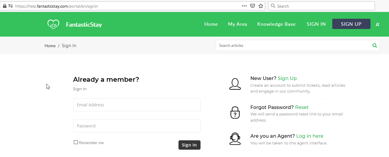Image resolution: width=389 pixels, height=157 pixels.
Task: Open the Knowledge Base menu item
Action: point(276,24)
